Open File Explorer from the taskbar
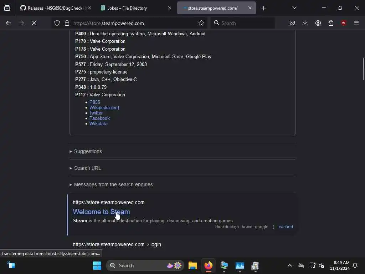Image resolution: width=365 pixels, height=274 pixels. click(x=193, y=265)
